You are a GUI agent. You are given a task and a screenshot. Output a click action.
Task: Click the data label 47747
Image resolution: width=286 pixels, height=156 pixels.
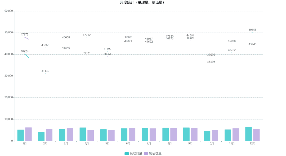pyautogui.click(x=190, y=35)
